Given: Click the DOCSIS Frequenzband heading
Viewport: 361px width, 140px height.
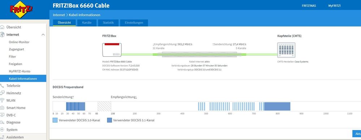Looking at the screenshot, I should point(68,87).
